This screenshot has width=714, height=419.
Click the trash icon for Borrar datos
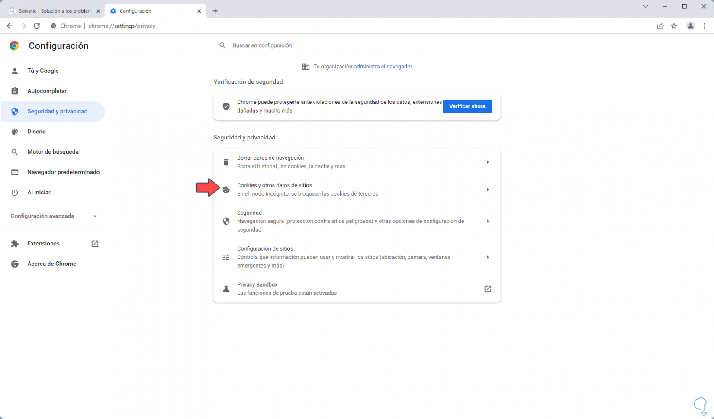[x=226, y=162]
